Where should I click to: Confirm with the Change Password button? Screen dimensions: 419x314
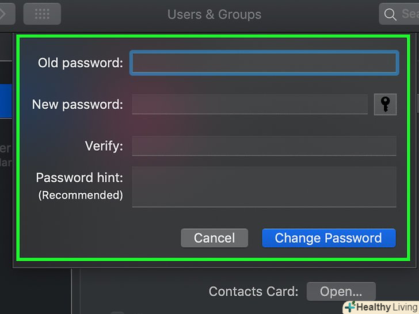(x=329, y=238)
